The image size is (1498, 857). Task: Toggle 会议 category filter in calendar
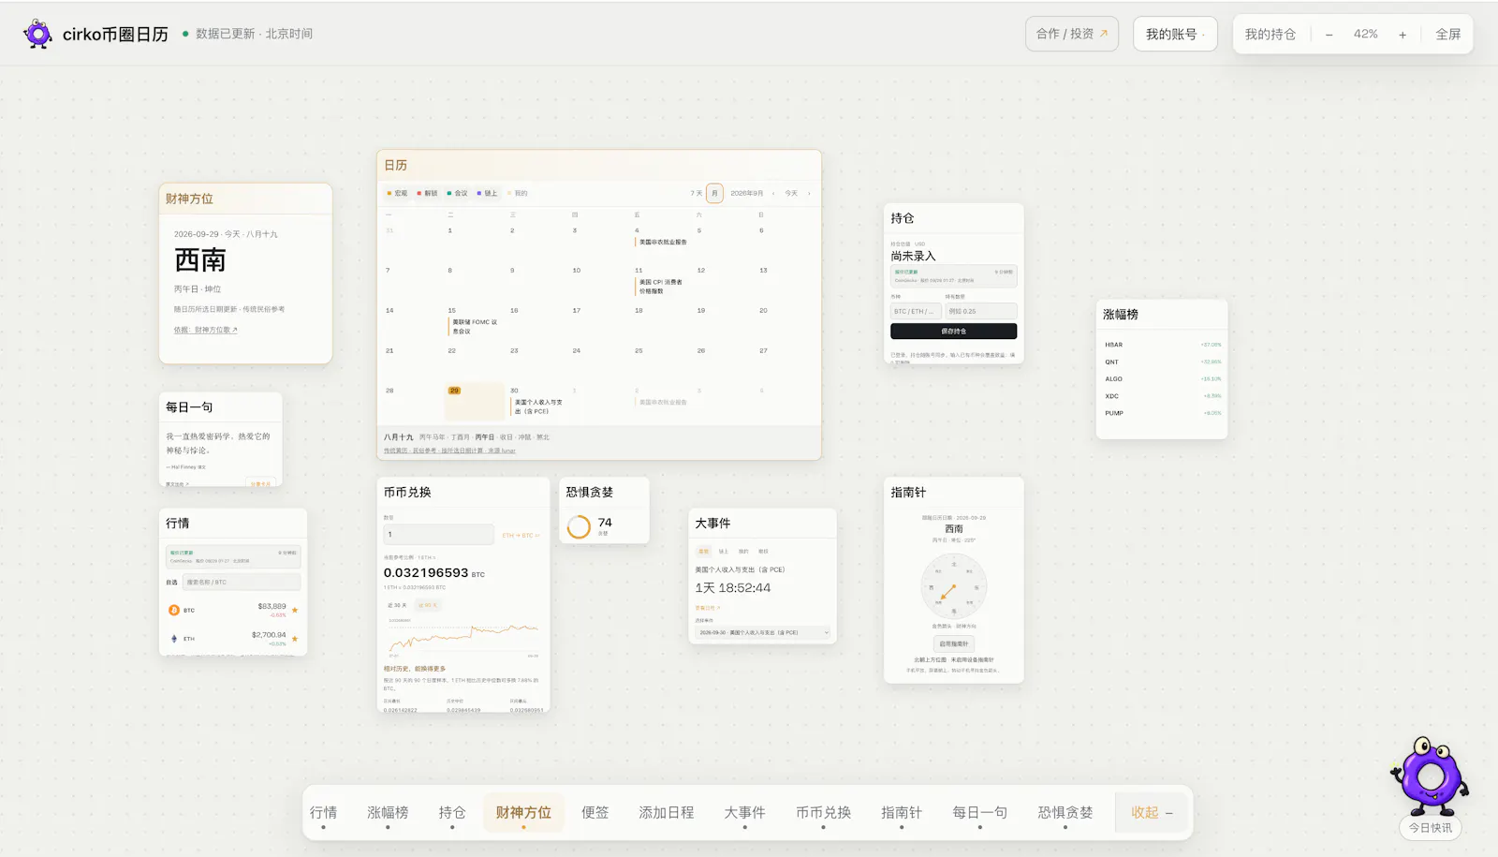(x=458, y=193)
